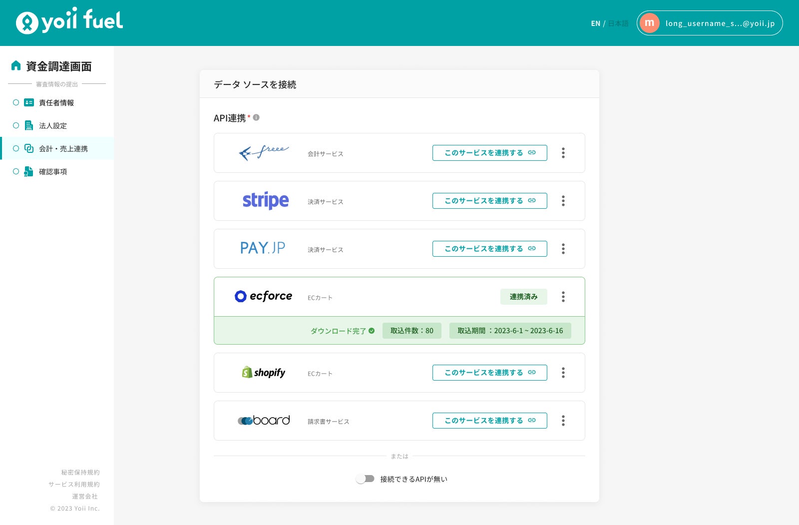799x525 pixels.
Task: Connect the board invoice service
Action: click(490, 421)
